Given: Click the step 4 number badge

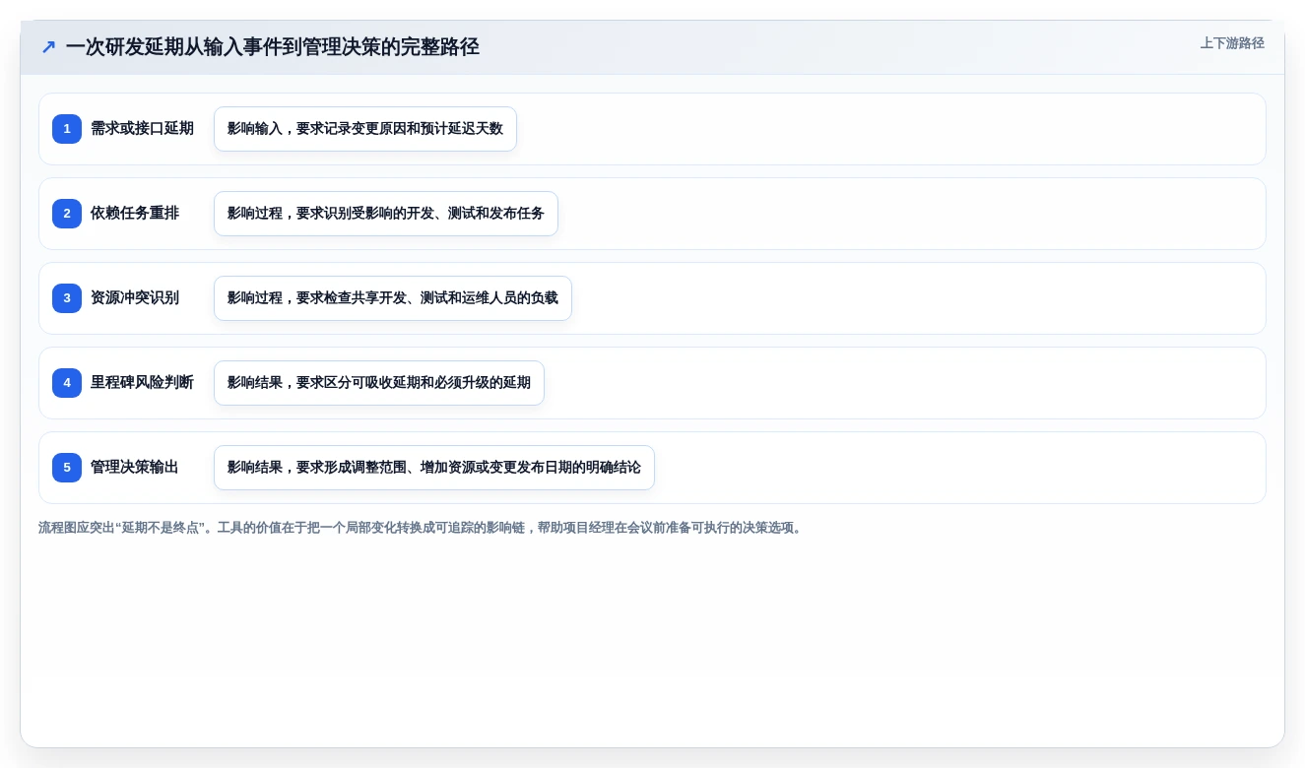Looking at the screenshot, I should (x=67, y=383).
